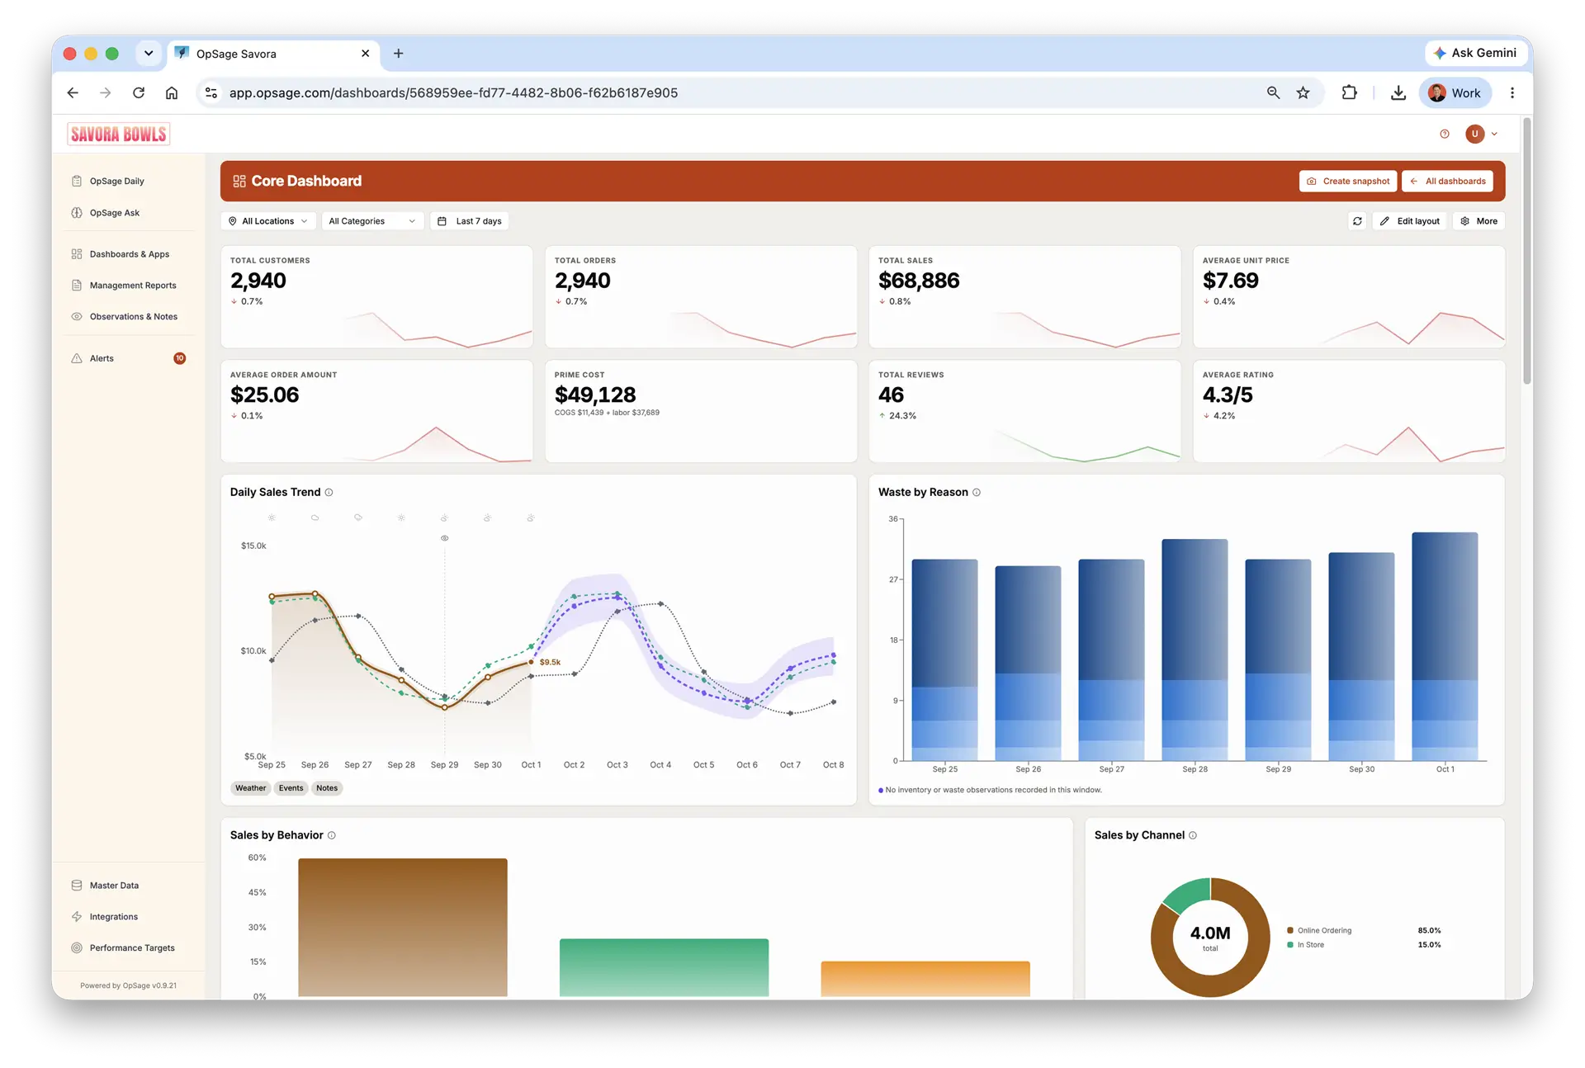The image size is (1585, 1068).
Task: Click the Create snapshot button
Action: point(1348,181)
